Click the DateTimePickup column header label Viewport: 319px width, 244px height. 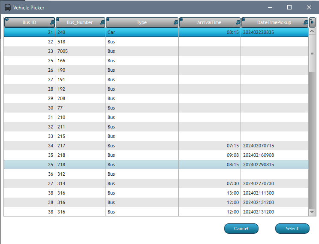click(x=274, y=23)
